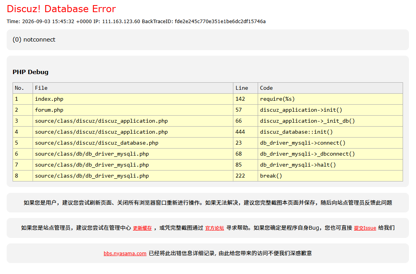Image resolution: width=416 pixels, height=274 pixels.
Task: Click the Line column header
Action: tap(246, 88)
